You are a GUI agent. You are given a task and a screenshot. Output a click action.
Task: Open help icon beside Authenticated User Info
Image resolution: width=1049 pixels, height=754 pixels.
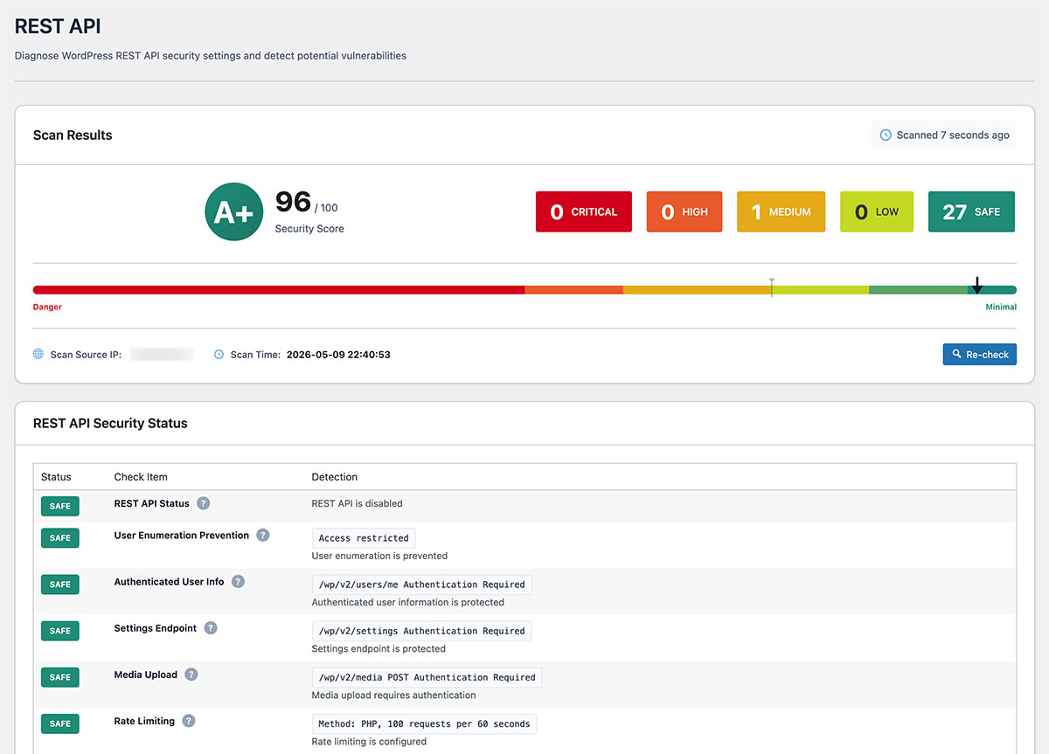[x=238, y=582]
